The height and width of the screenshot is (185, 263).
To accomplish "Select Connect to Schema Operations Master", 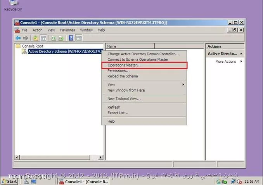I will click(144, 60).
